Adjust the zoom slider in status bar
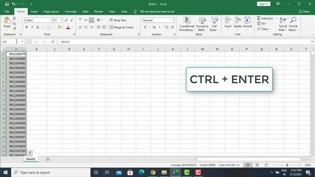Screen dimensions: 315x177 [x=287, y=165]
